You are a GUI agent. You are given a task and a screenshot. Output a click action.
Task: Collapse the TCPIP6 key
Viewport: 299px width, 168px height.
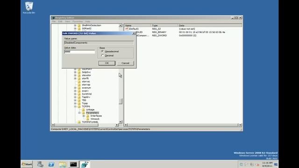coord(75,106)
